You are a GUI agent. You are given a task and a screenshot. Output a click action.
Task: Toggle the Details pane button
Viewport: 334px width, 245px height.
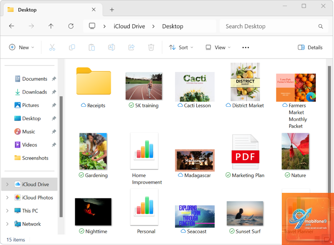click(310, 48)
